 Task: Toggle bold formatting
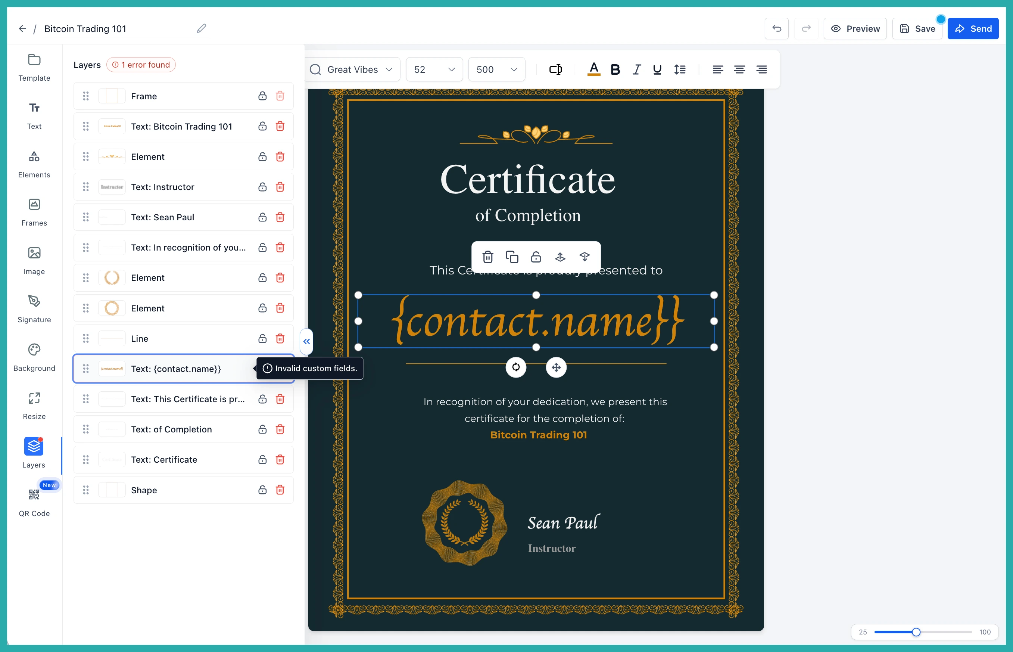(x=615, y=69)
